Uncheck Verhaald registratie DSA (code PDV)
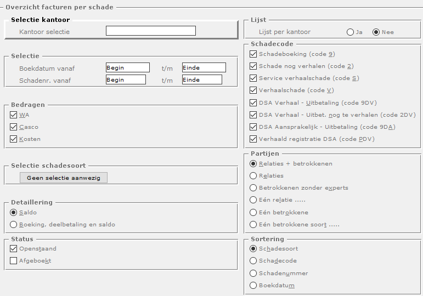 pyautogui.click(x=253, y=139)
